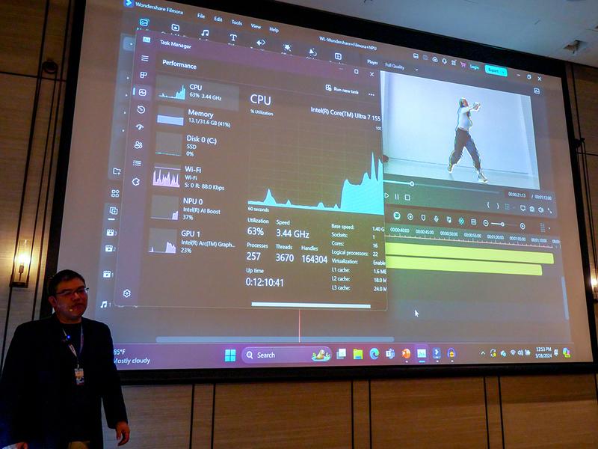This screenshot has height=449, width=598.
Task: Set mark-out point with right brace
Action: point(498,207)
